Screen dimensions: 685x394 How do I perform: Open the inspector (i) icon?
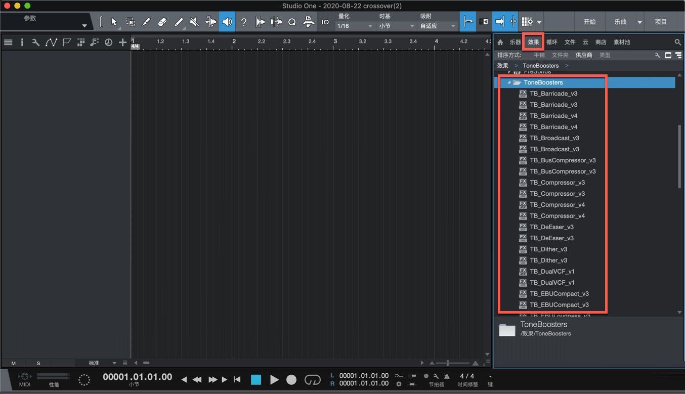coord(22,42)
